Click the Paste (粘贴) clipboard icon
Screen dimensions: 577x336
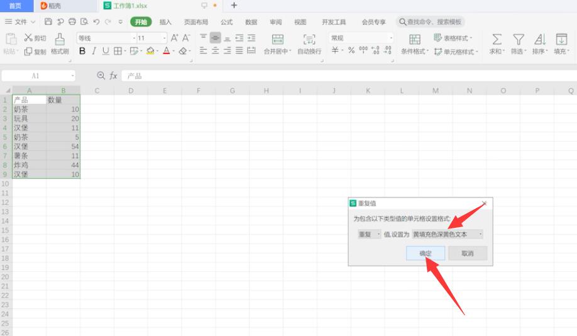pyautogui.click(x=11, y=39)
